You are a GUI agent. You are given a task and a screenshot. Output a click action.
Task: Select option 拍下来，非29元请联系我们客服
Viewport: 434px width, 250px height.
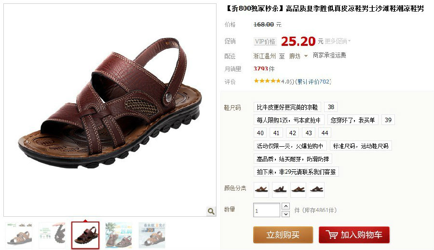296,172
